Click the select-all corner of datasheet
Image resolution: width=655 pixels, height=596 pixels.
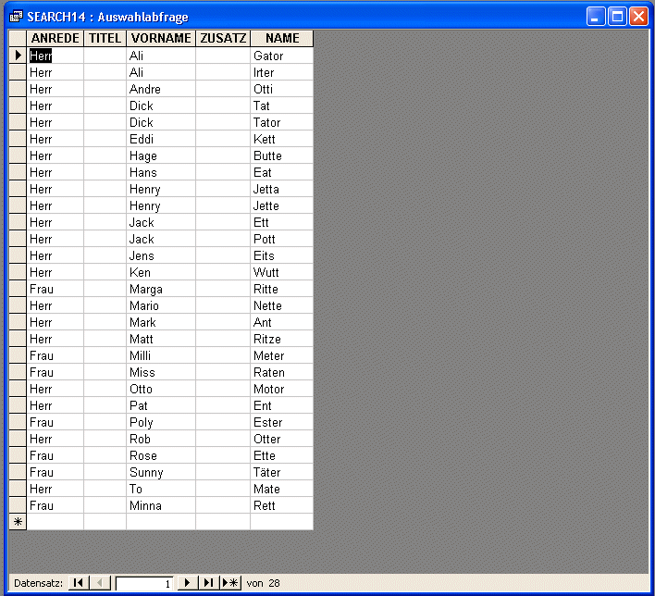pos(18,38)
